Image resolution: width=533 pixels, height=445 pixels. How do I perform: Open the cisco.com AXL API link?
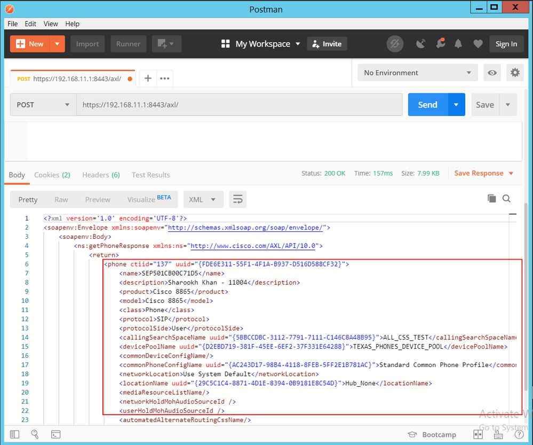[253, 246]
